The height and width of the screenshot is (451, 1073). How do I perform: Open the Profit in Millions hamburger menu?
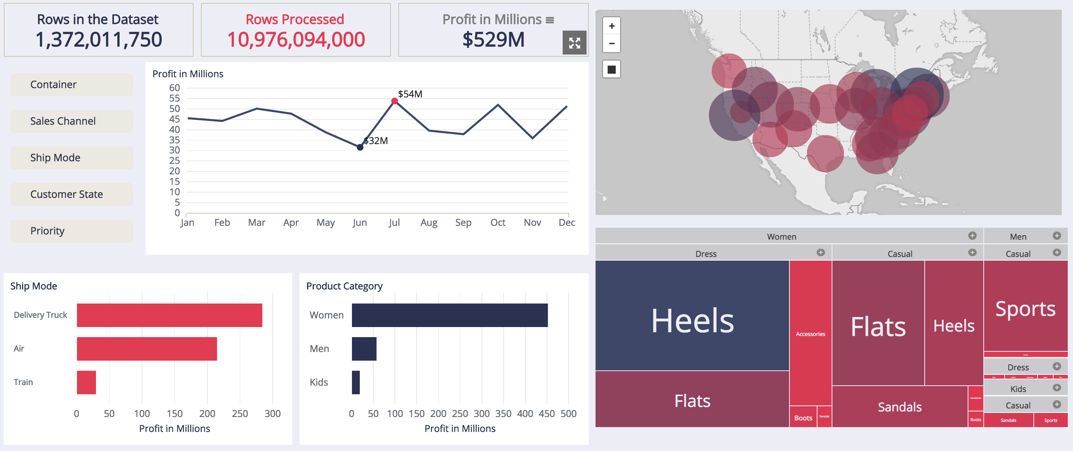coord(550,20)
